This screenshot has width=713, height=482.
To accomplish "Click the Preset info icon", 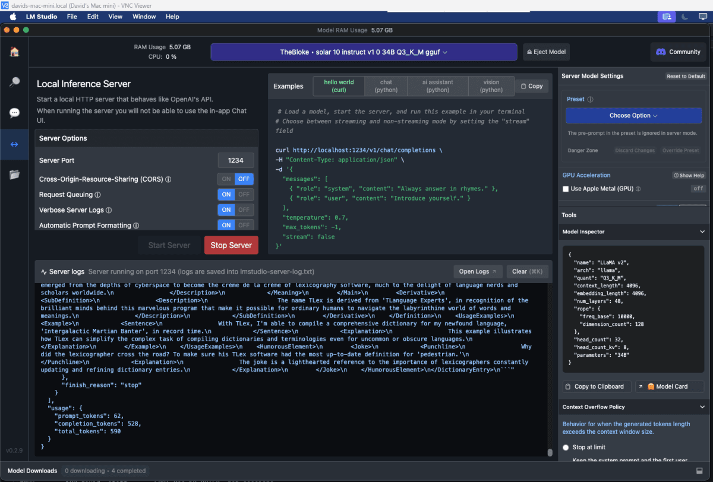I will point(590,100).
